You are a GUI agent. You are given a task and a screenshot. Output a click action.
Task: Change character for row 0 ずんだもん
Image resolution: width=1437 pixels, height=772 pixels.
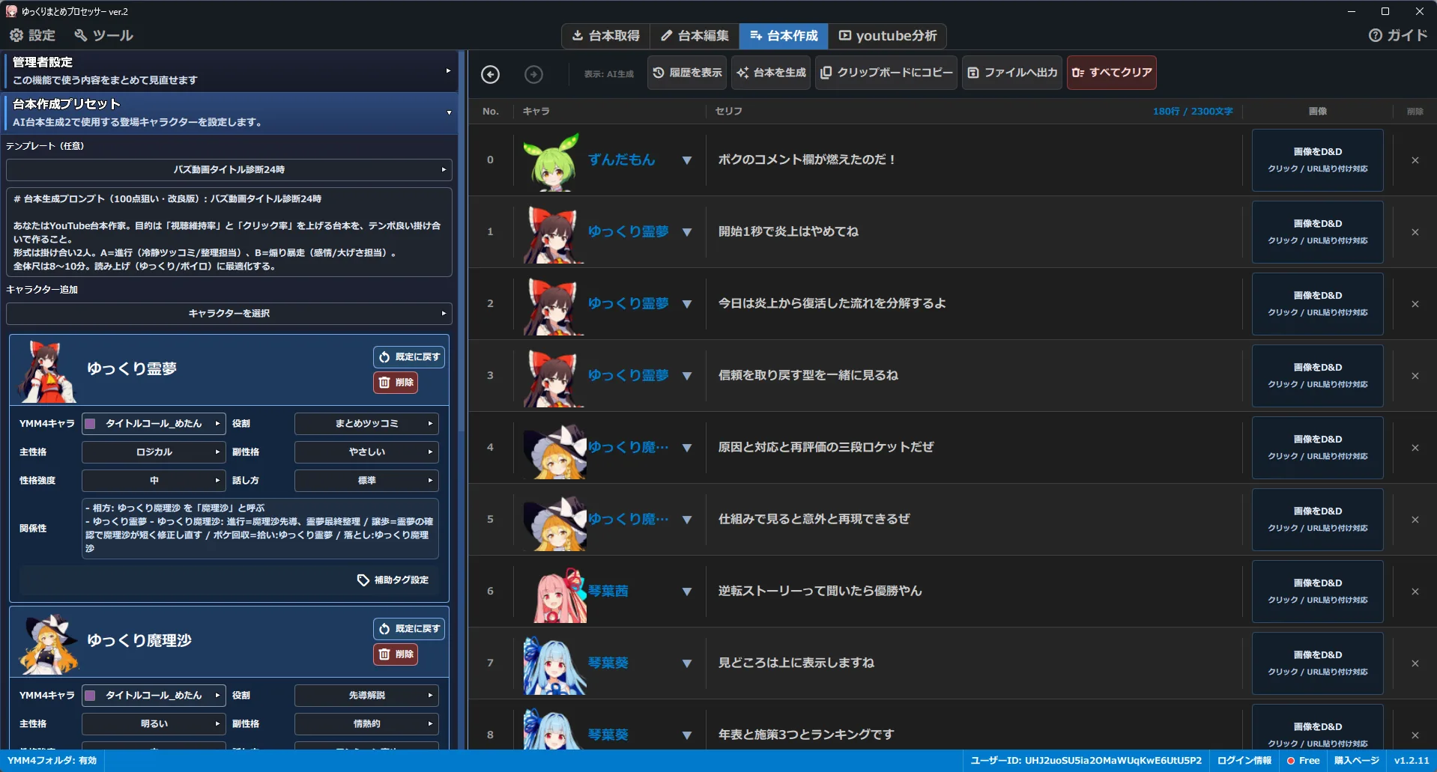[686, 160]
